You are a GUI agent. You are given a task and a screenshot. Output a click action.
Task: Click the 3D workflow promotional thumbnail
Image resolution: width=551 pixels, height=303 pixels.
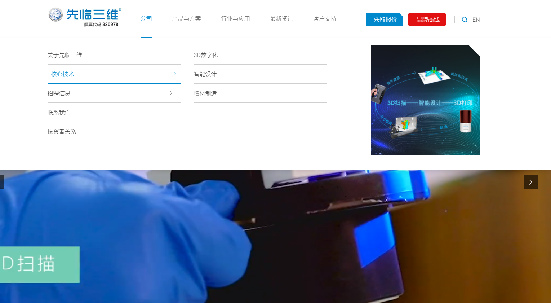(425, 100)
